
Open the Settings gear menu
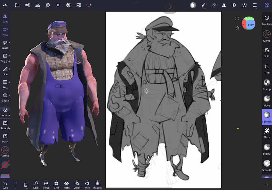pyautogui.click(x=244, y=5)
